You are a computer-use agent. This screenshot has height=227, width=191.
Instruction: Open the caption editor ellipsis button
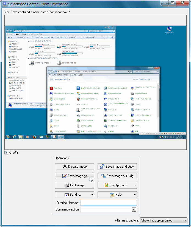(x=134, y=209)
